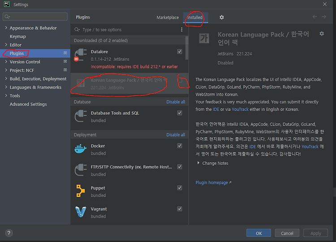Image resolution: width=336 pixels, height=242 pixels.
Task: Click the project-level icon beside Project: NCF
Action: click(x=65, y=70)
